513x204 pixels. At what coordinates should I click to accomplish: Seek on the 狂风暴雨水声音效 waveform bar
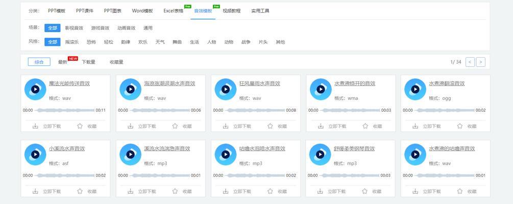(255, 110)
